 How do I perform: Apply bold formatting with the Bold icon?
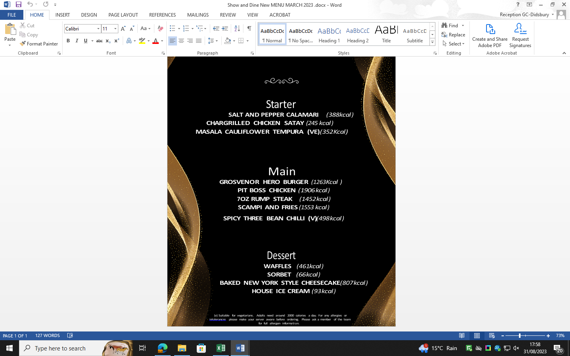[x=68, y=41]
